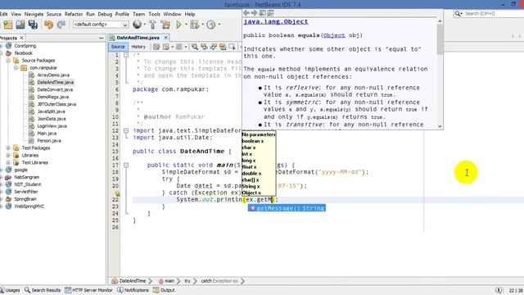The height and width of the screenshot is (295, 524).
Task: Click the Profile Project clock icon
Action: [x=211, y=25]
